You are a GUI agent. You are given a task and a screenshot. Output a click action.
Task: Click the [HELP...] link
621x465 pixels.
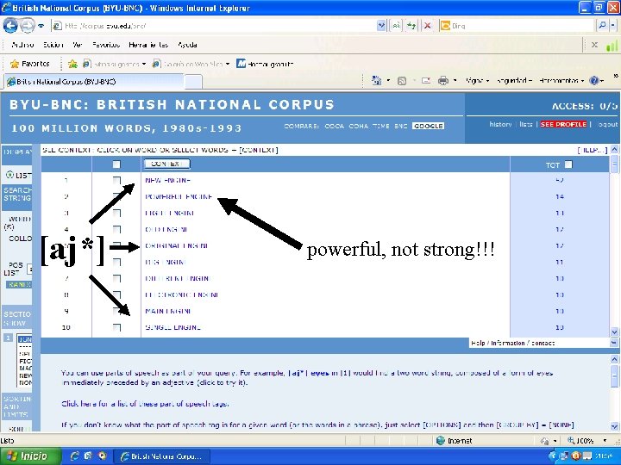click(x=592, y=150)
